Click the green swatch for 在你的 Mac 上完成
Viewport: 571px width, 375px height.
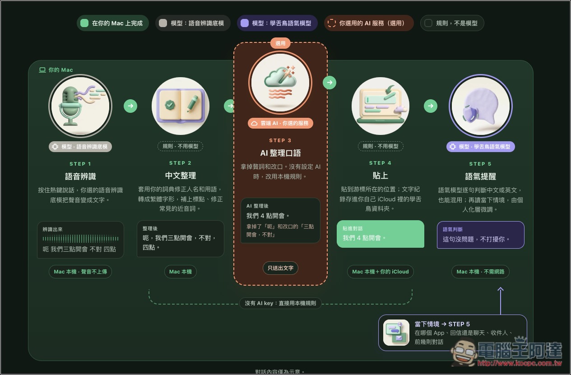[x=84, y=23]
